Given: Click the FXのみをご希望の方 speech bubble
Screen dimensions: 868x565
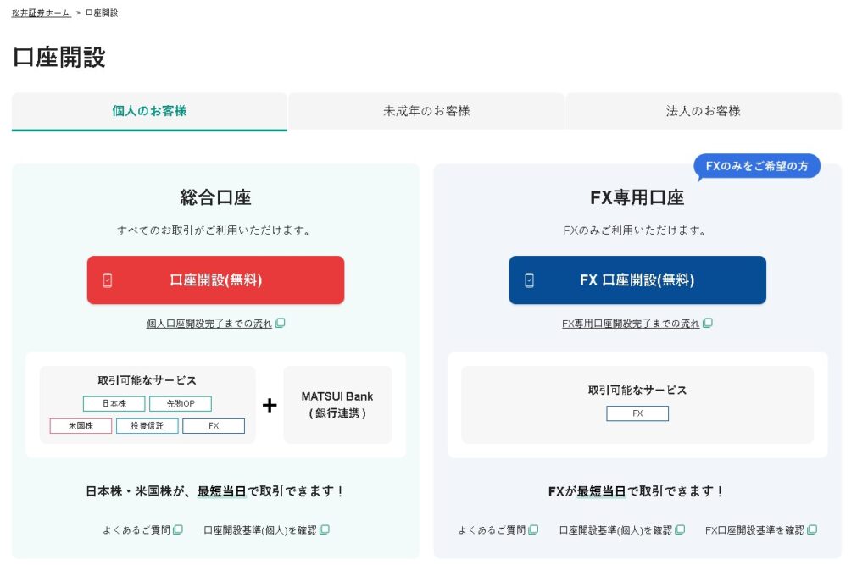Looking at the screenshot, I should [756, 167].
